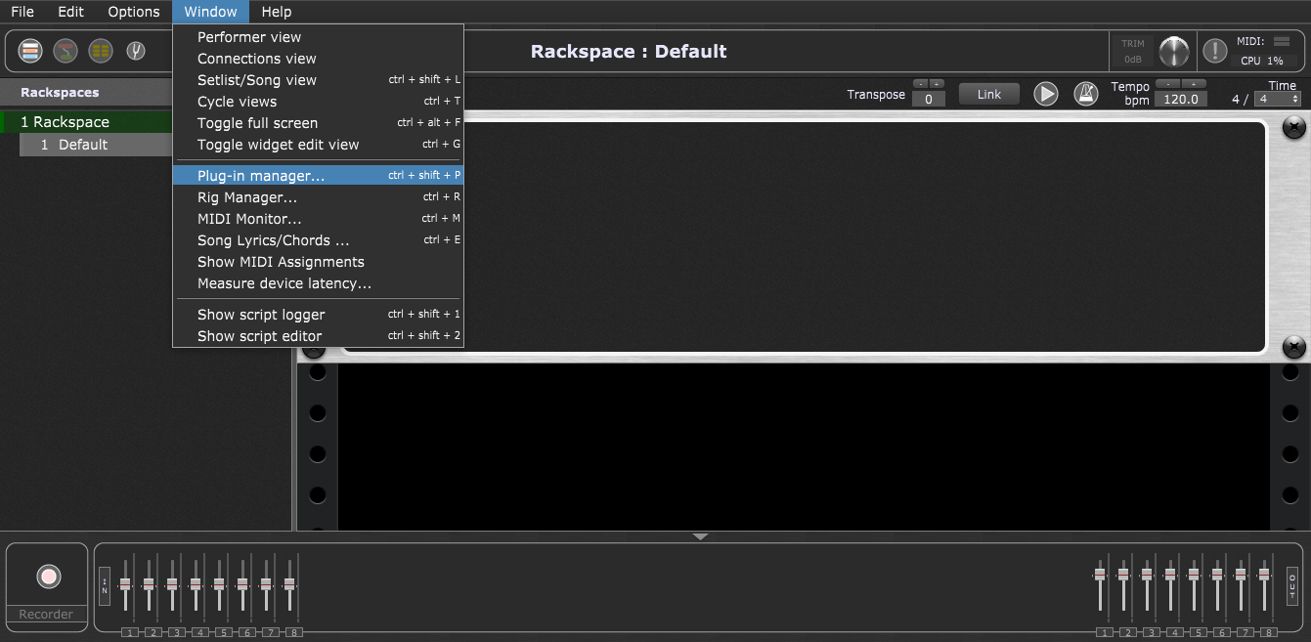Select the 1 Rackspace list row
Image resolution: width=1311 pixels, height=642 pixels.
(x=87, y=122)
